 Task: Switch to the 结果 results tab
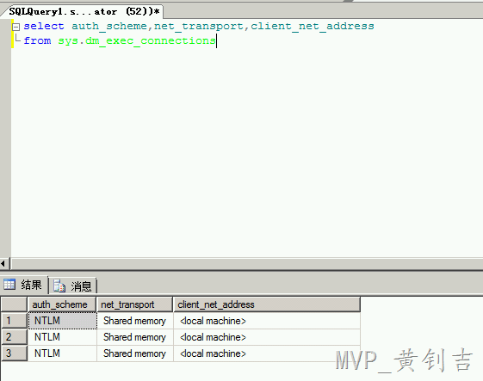pos(24,285)
